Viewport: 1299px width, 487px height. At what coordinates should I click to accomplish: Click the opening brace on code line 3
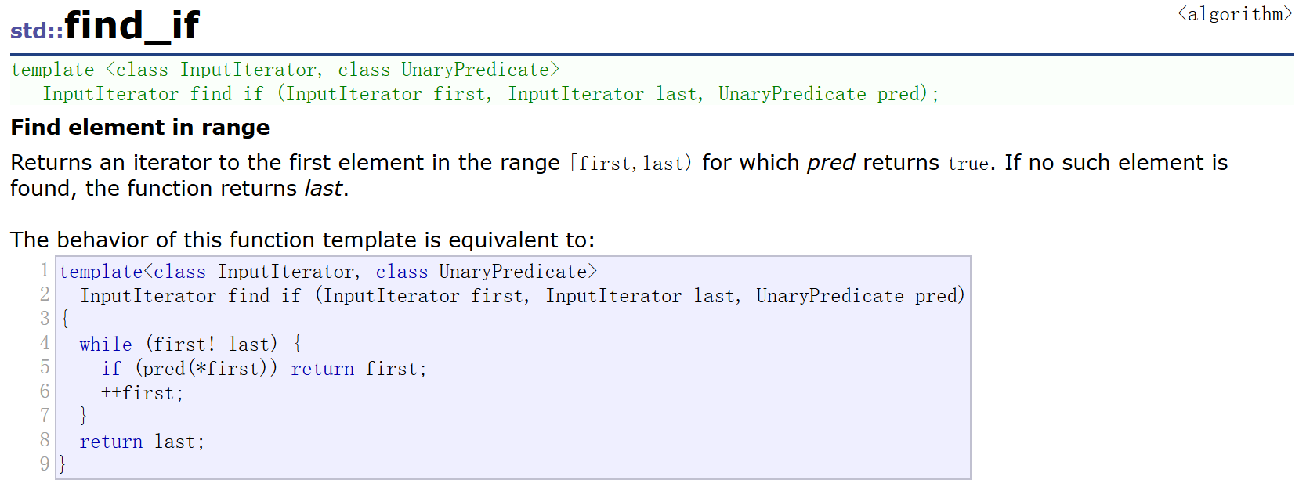pos(65,319)
